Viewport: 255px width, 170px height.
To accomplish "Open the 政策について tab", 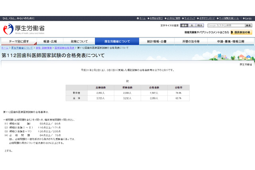I will tap(79, 42).
